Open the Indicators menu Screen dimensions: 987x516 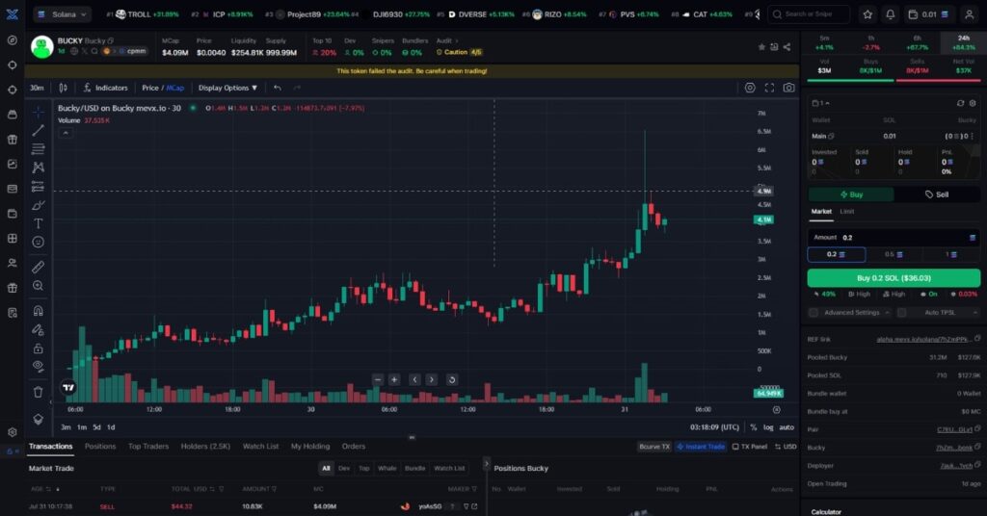(105, 88)
